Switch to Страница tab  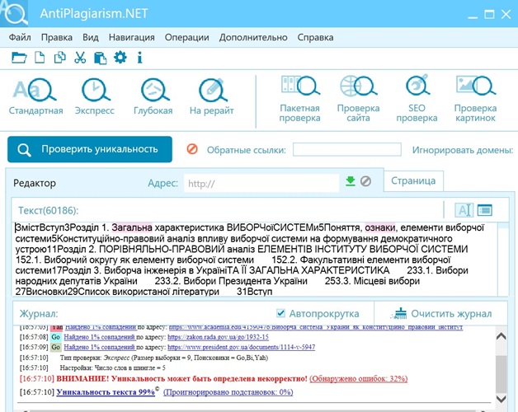pos(413,181)
